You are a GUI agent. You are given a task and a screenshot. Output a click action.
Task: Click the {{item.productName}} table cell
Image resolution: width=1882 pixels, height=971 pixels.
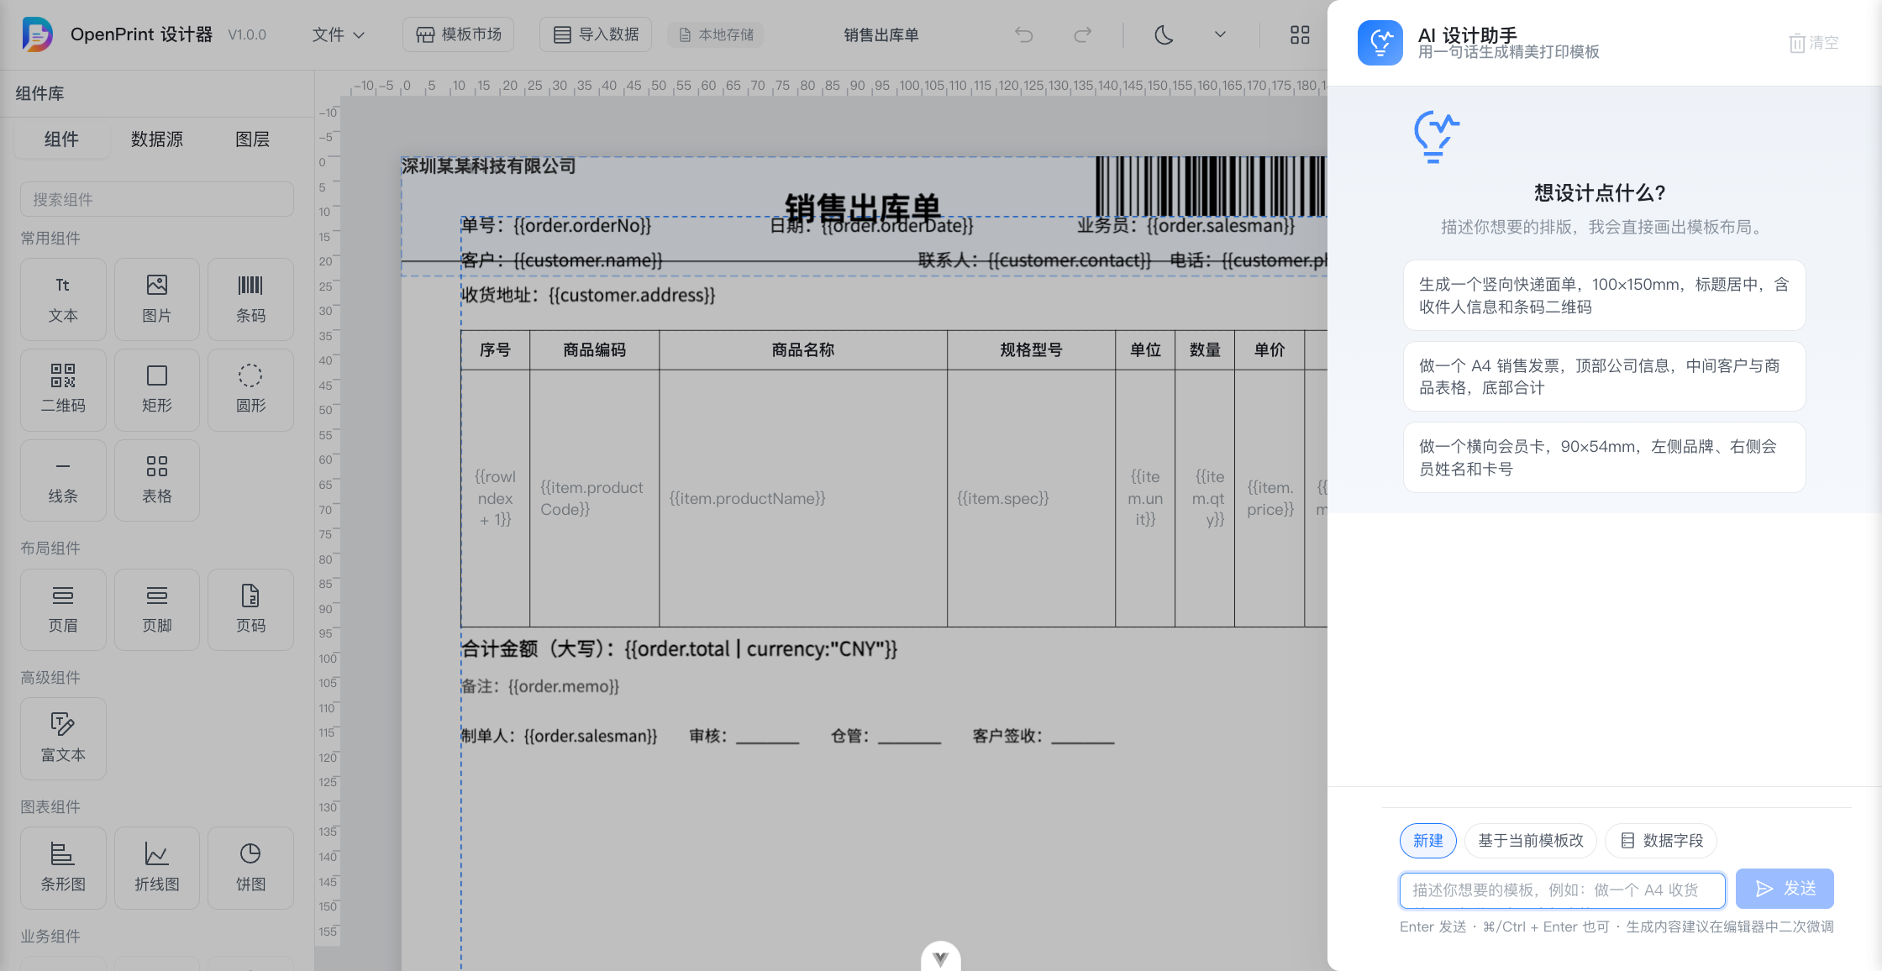pos(802,498)
